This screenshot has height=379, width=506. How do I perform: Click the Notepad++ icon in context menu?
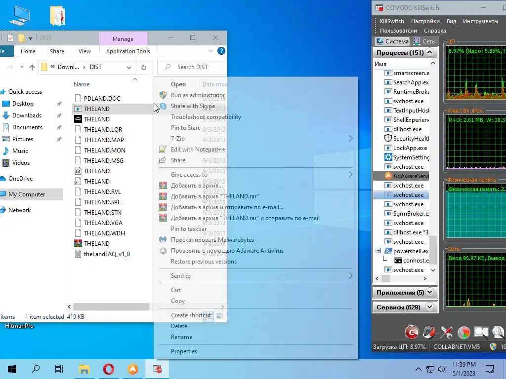tap(163, 150)
